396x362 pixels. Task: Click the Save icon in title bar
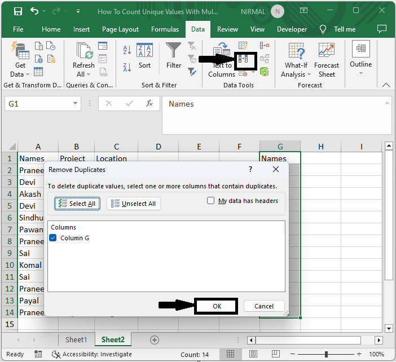(18, 11)
